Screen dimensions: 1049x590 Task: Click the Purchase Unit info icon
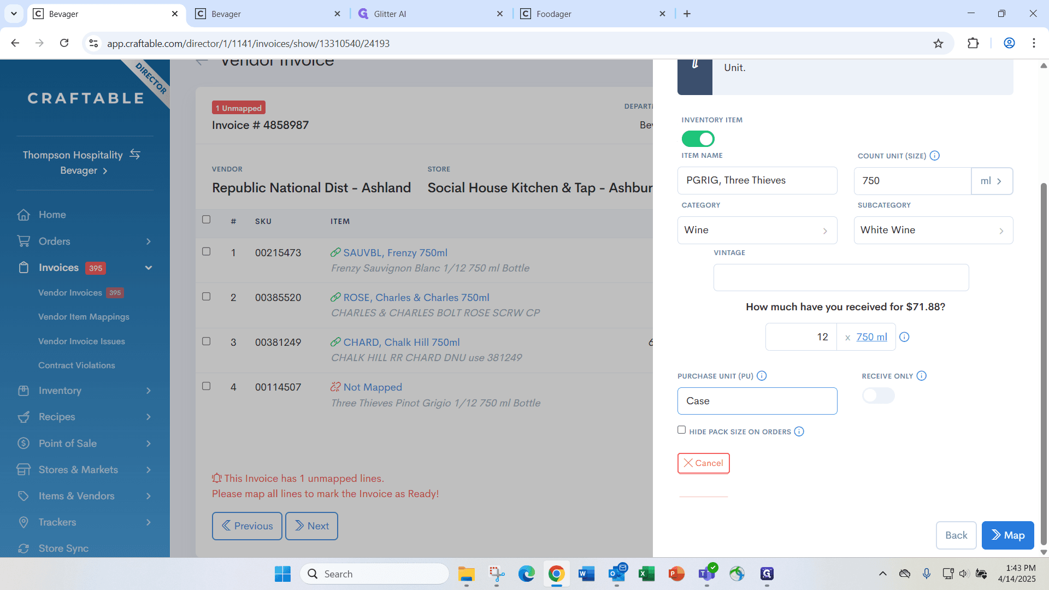point(762,376)
